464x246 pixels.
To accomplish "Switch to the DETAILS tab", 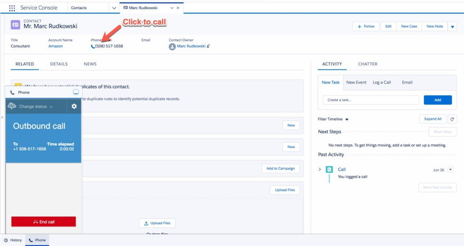I will (x=59, y=64).
